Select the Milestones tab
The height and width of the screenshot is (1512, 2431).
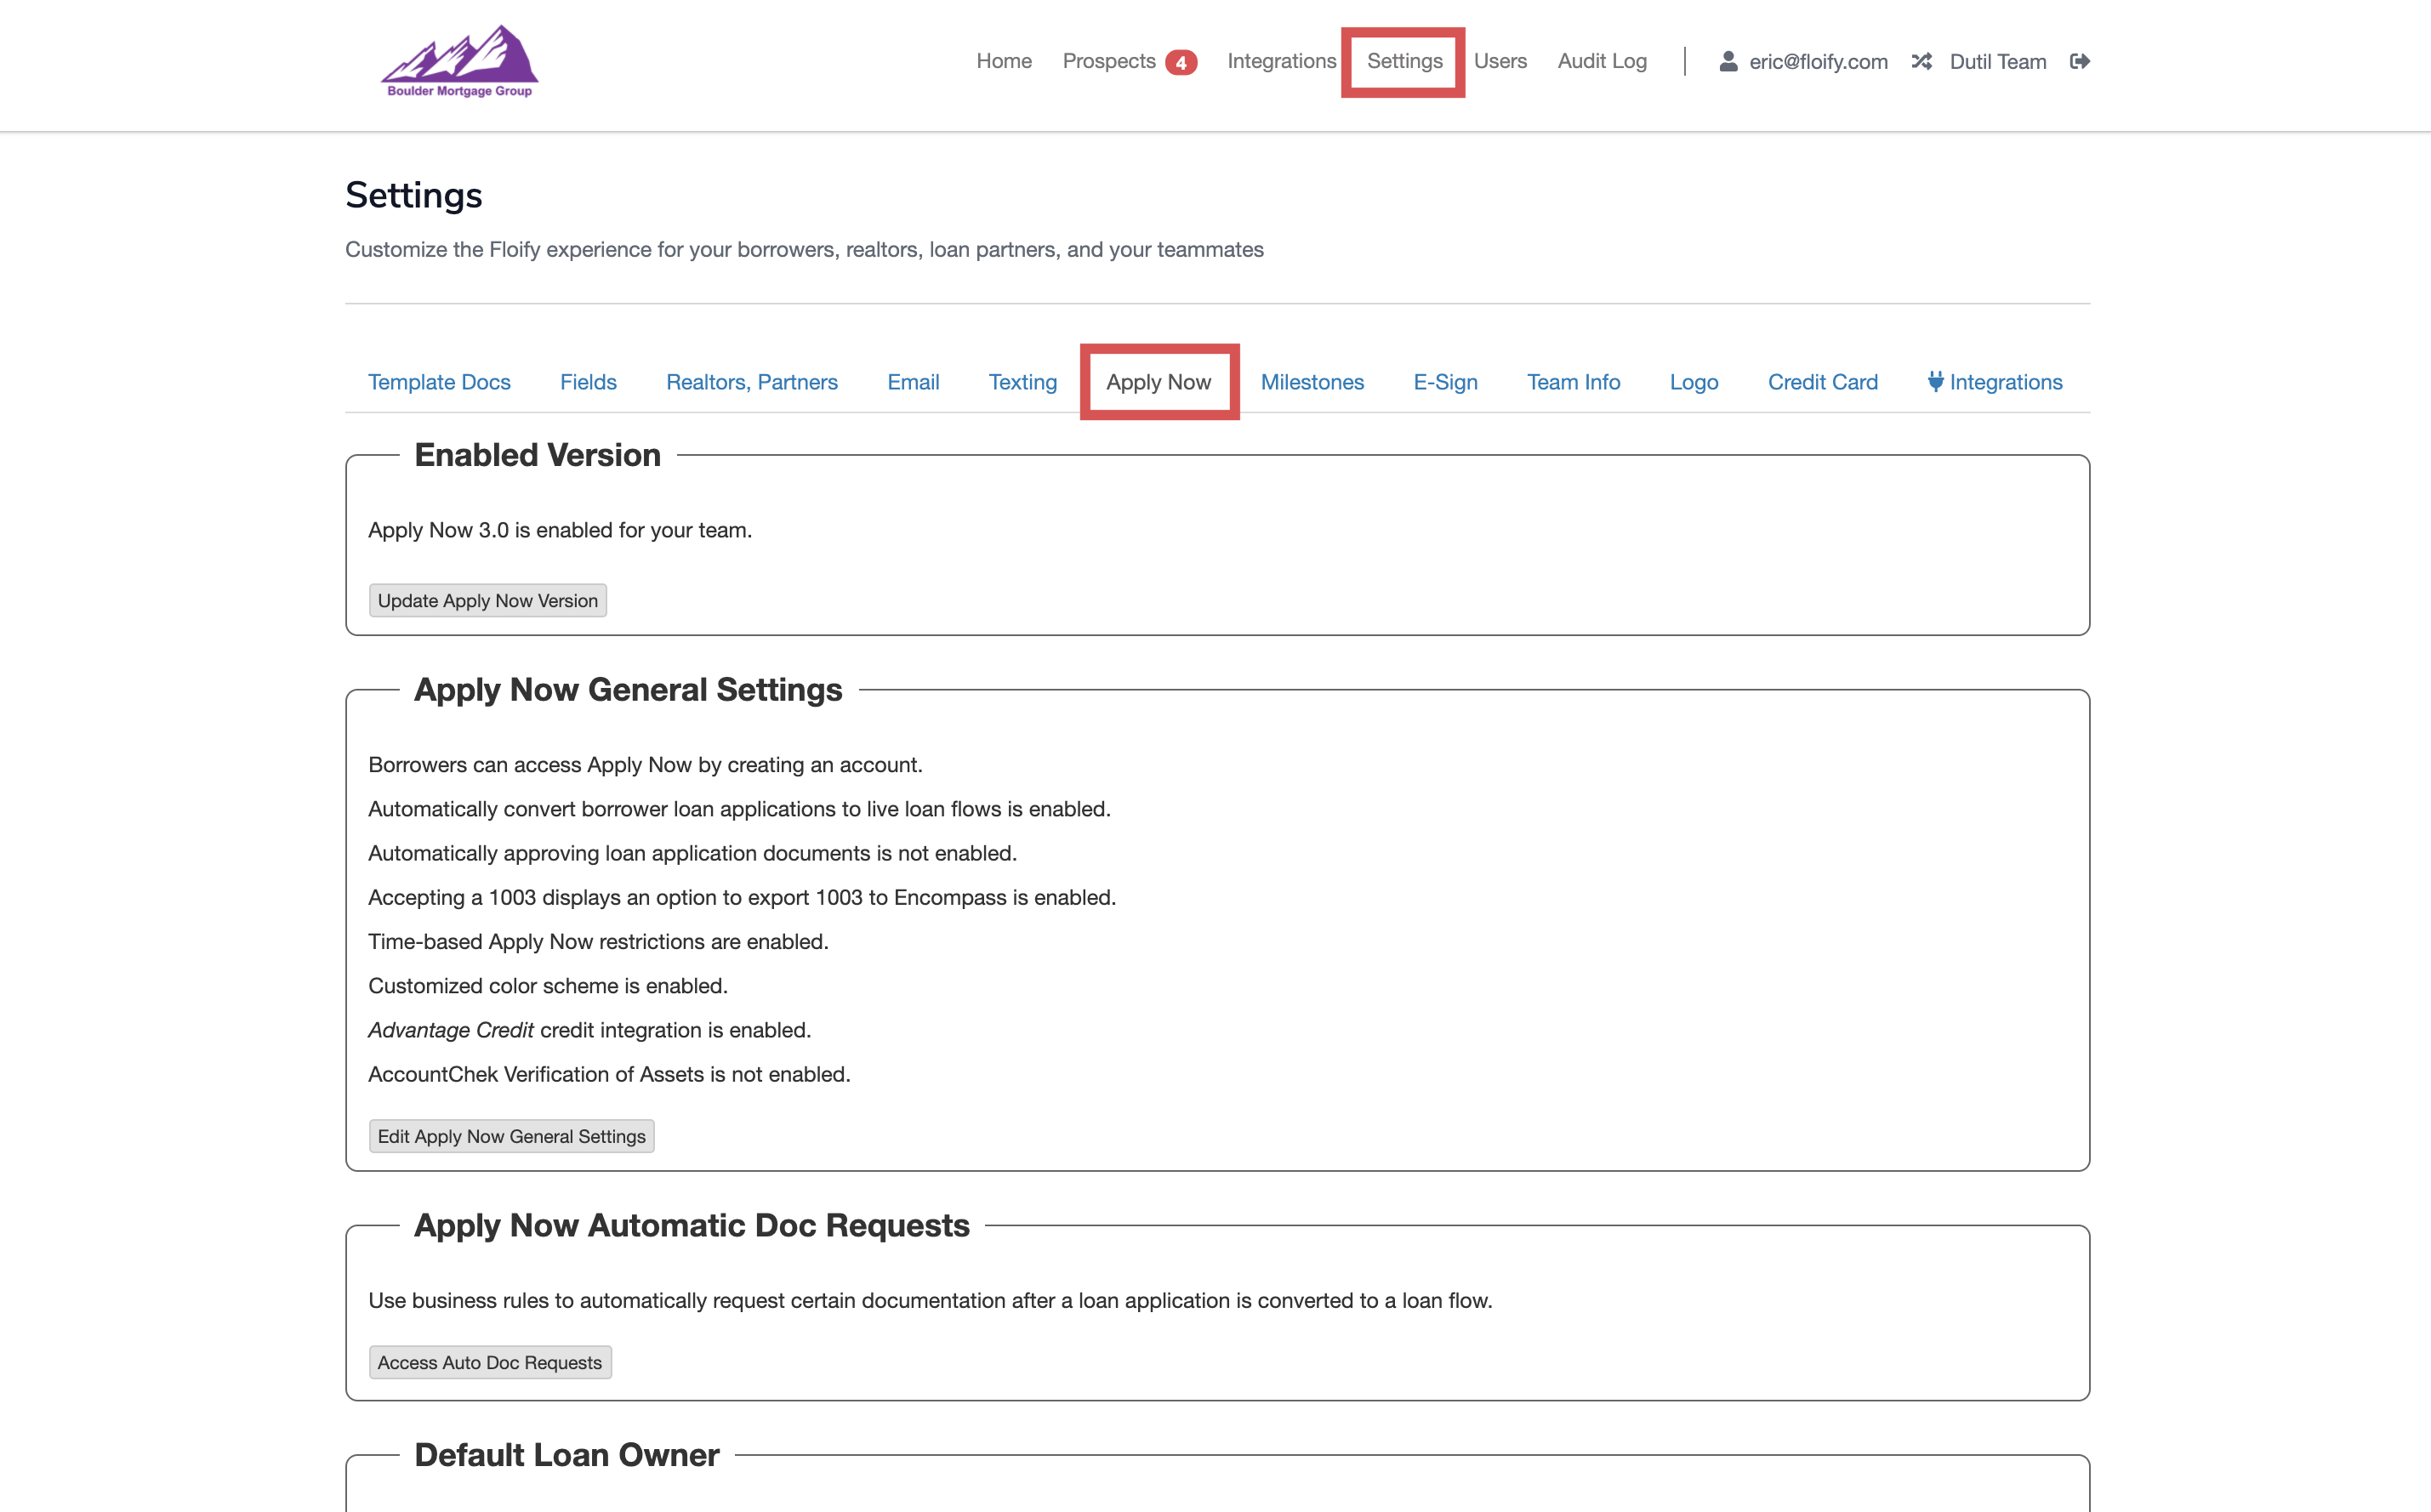(1311, 382)
